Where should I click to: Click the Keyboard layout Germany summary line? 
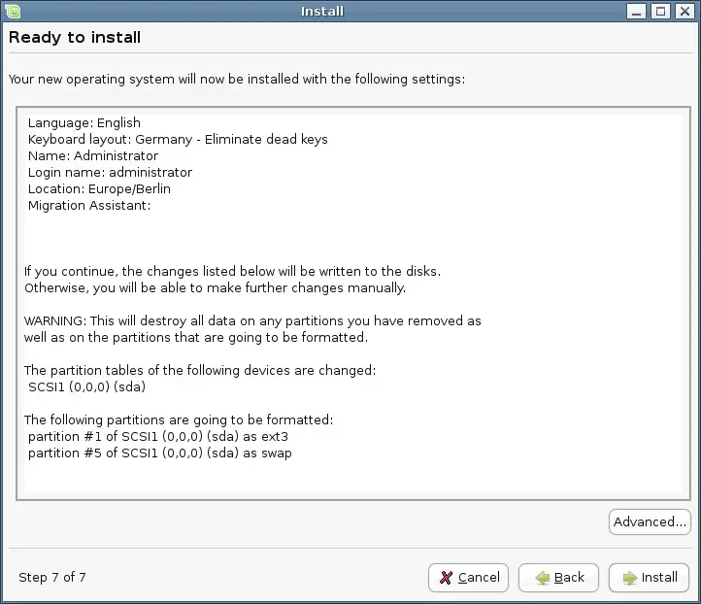178,140
